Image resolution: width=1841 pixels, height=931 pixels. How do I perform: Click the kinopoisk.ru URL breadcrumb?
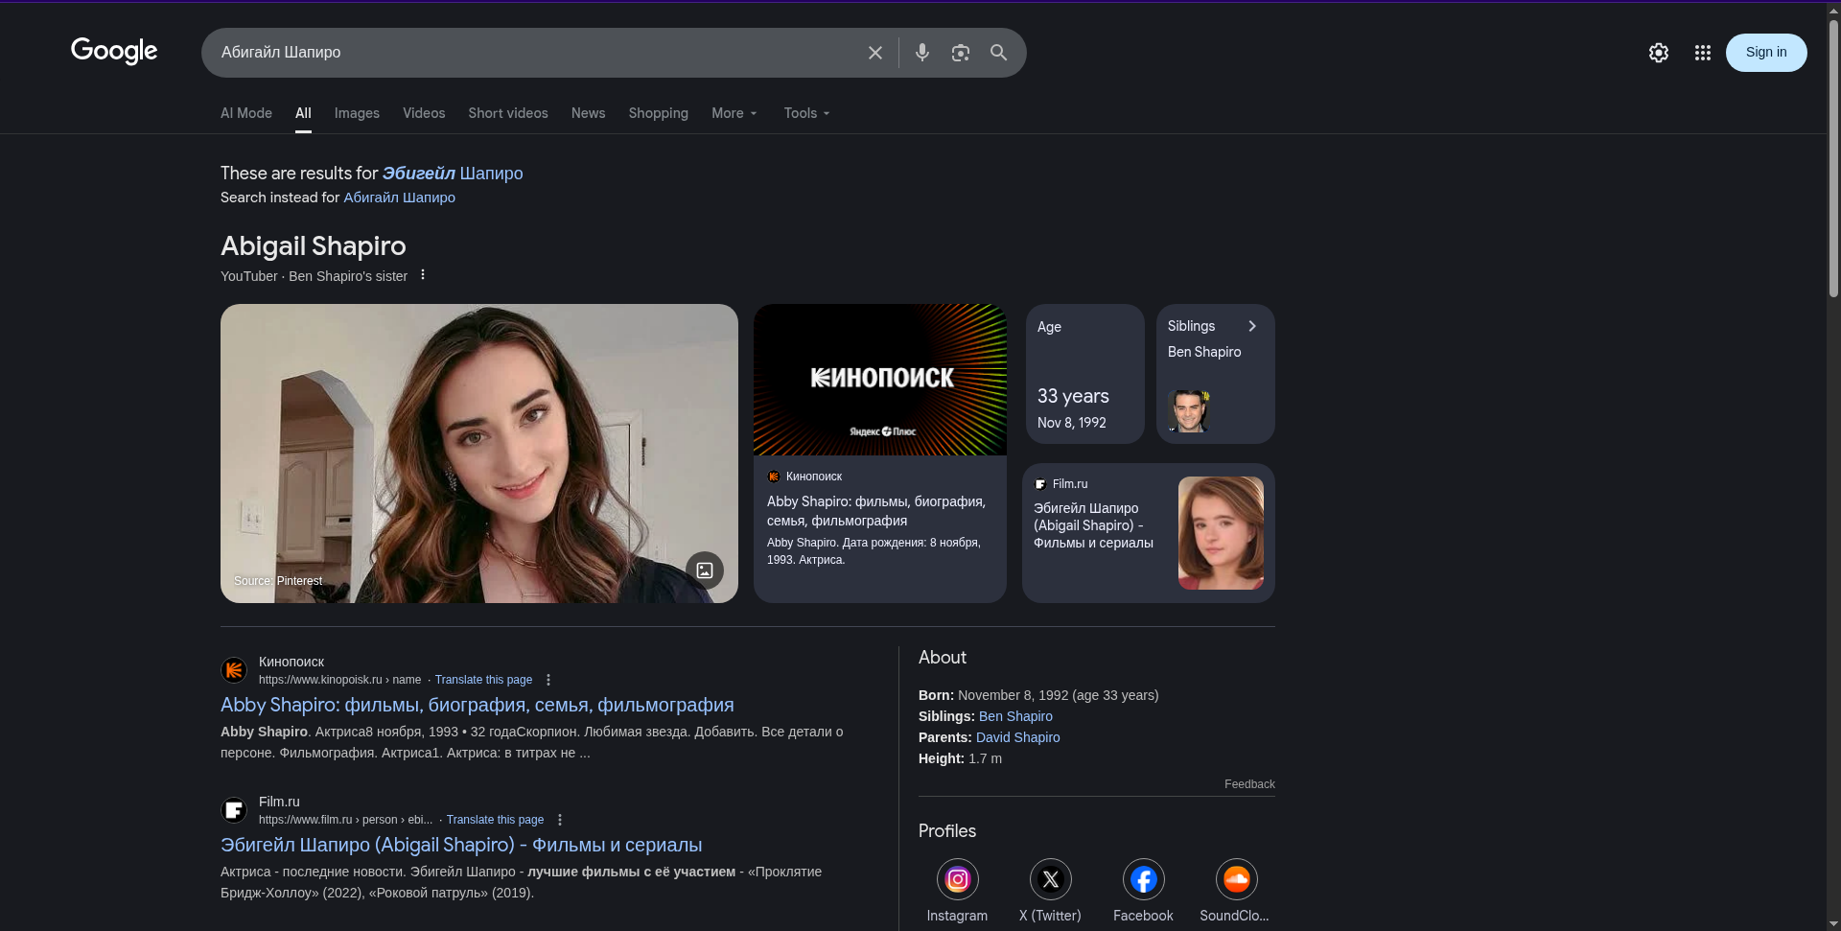coord(339,680)
